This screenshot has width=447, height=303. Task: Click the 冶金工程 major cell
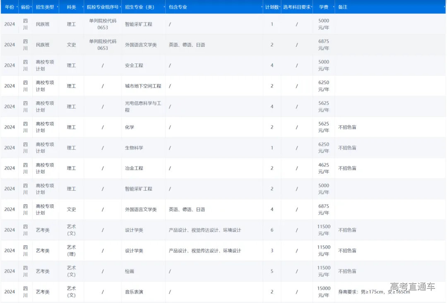pyautogui.click(x=134, y=168)
